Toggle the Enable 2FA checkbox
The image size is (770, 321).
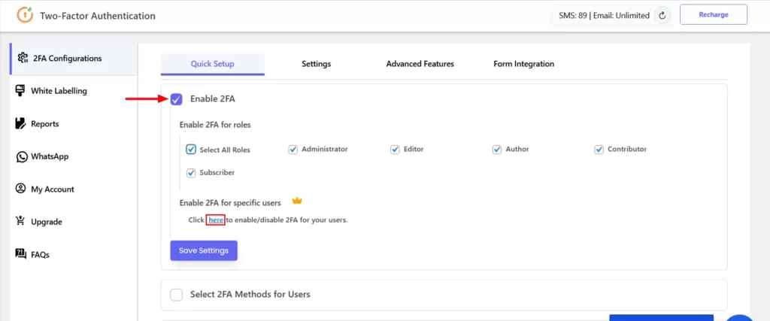pyautogui.click(x=176, y=99)
